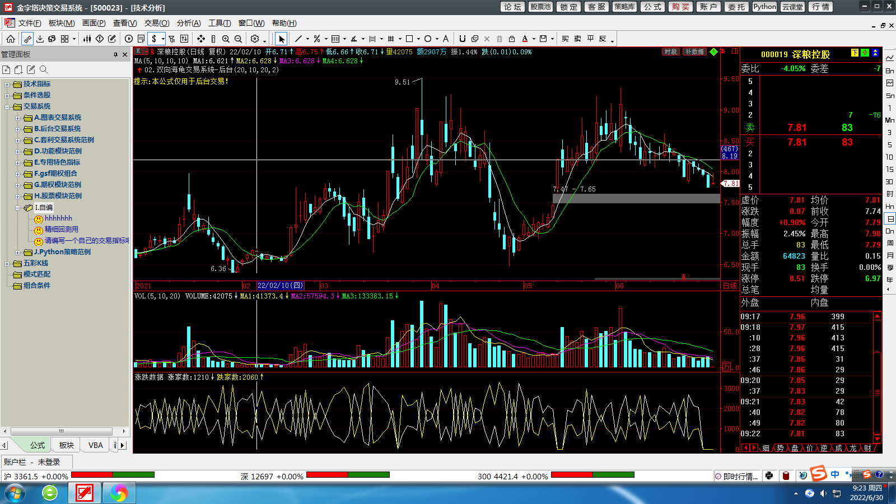This screenshot has height=504, width=896.
Task: Toggle the 时段 button above the chart
Action: coord(670,52)
